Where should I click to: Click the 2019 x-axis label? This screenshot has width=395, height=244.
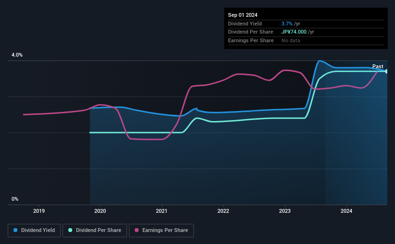(x=39, y=211)
